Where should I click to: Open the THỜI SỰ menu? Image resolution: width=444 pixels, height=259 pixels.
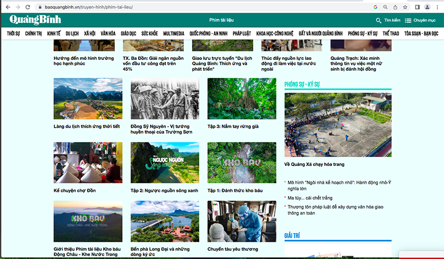pyautogui.click(x=13, y=33)
